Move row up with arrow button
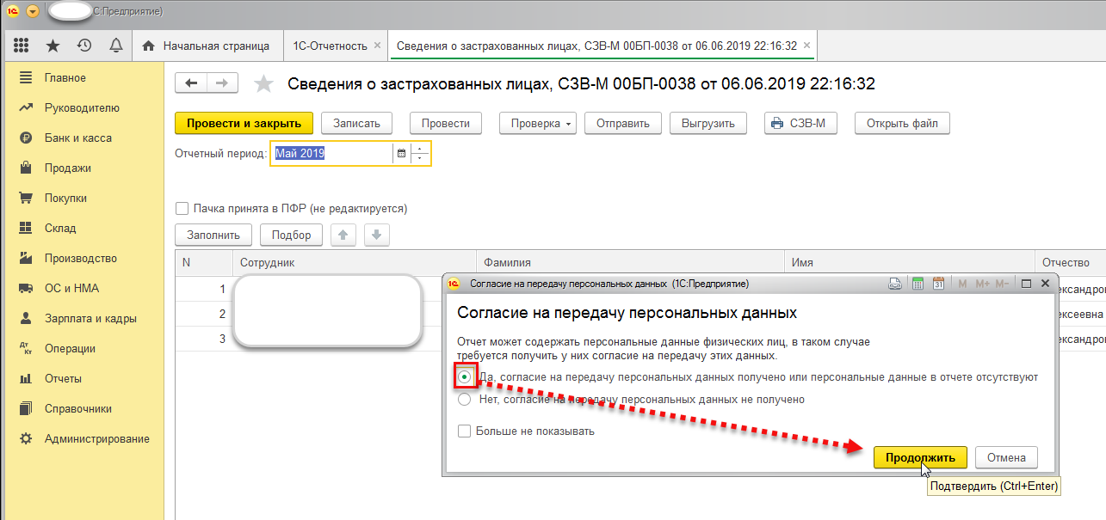 tap(343, 235)
